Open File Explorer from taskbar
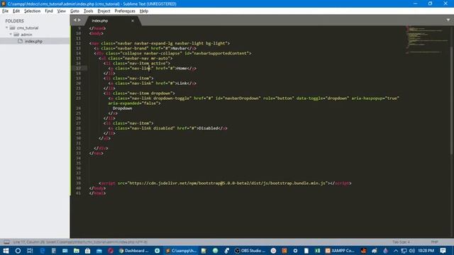The width and height of the screenshot is (454, 255). (x=77, y=251)
